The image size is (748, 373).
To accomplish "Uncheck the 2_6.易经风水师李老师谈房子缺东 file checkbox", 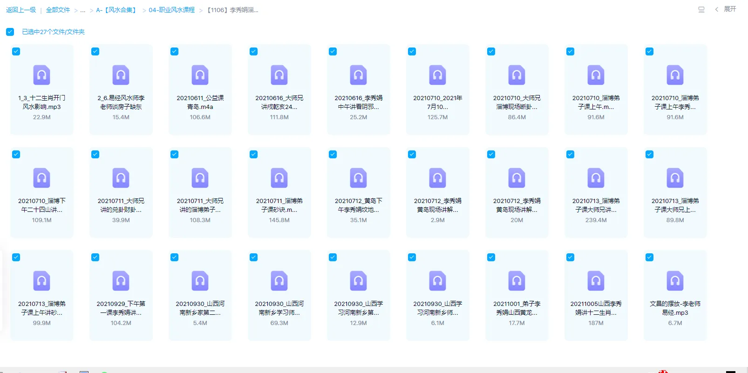I will (95, 52).
